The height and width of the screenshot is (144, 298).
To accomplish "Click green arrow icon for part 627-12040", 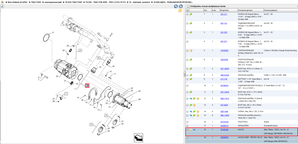I will pos(191,92).
